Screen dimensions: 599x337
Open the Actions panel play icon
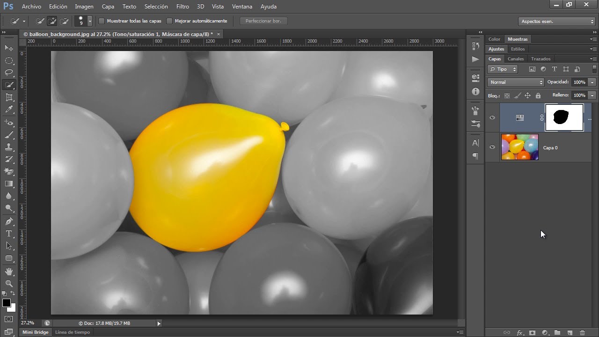[475, 59]
